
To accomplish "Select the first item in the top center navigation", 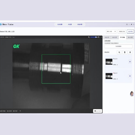I will coord(60,24).
